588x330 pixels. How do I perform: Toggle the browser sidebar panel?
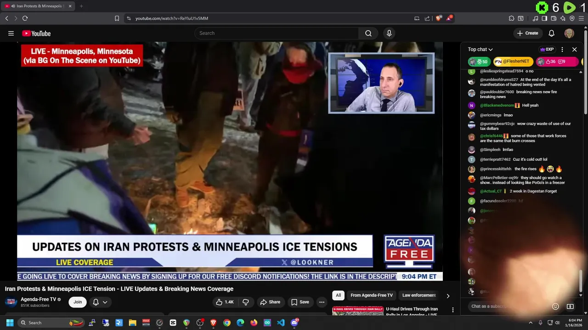coord(544,18)
